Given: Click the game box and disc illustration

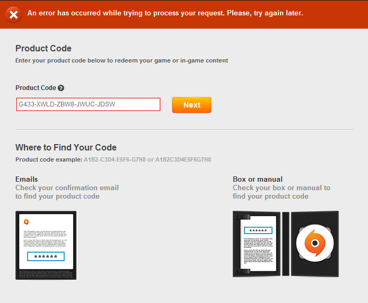Looking at the screenshot, I should [x=286, y=244].
